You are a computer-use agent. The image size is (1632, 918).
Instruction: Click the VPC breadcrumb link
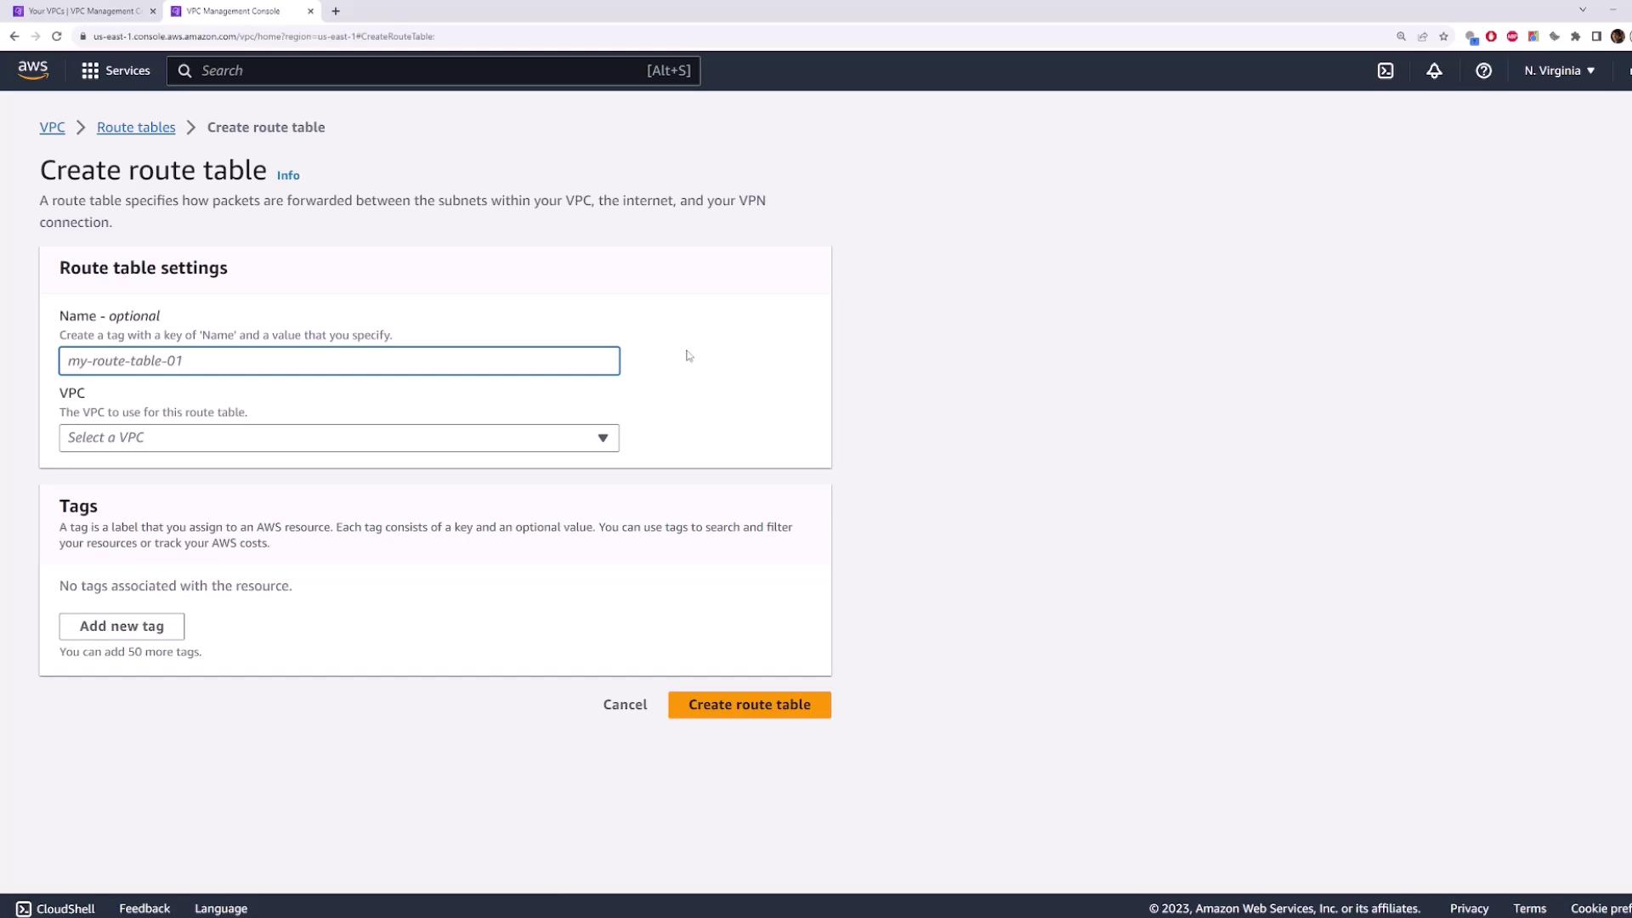pyautogui.click(x=52, y=127)
